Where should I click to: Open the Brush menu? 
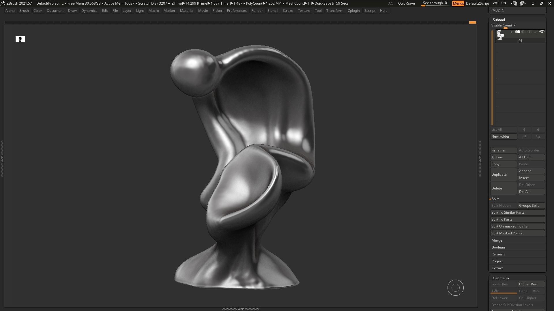click(x=24, y=11)
